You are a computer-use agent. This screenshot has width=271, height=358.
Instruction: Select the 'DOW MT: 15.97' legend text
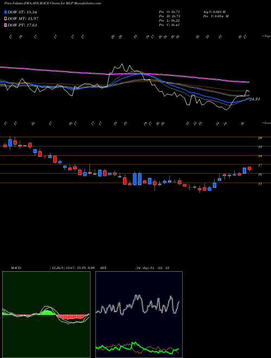(x=23, y=18)
